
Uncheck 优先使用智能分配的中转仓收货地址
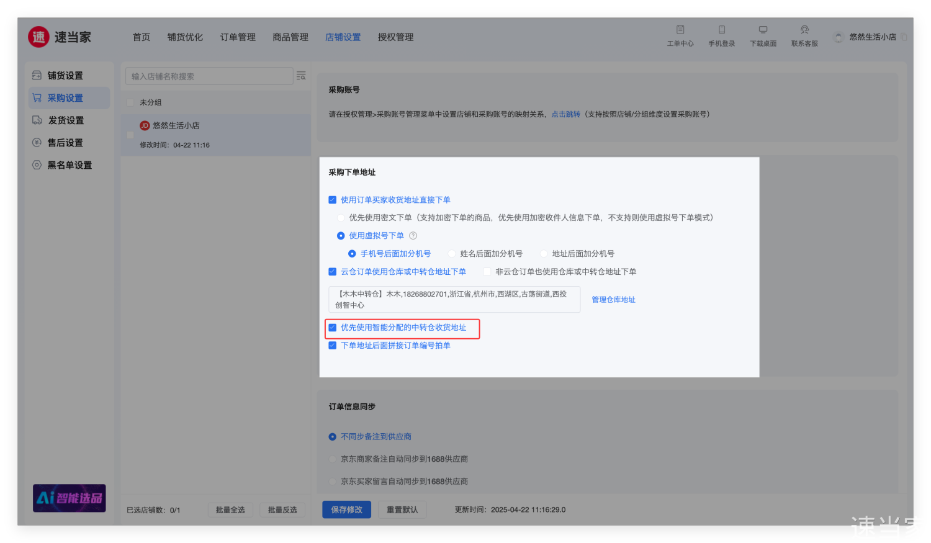333,328
